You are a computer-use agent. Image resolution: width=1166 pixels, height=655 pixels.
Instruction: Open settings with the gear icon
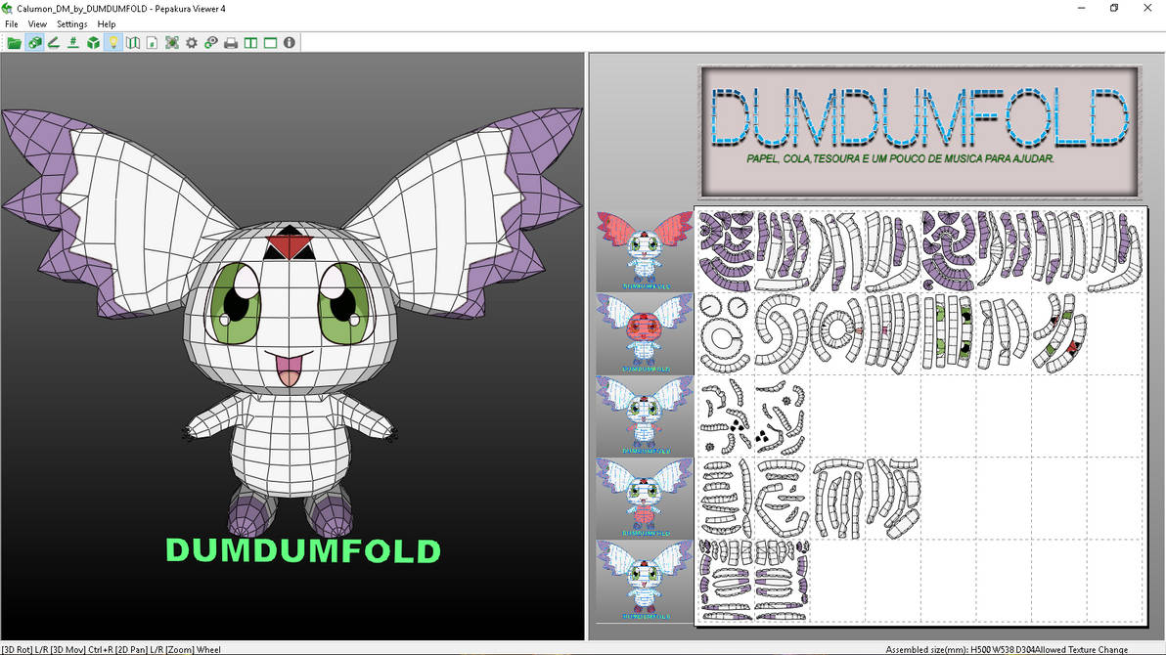pyautogui.click(x=192, y=43)
